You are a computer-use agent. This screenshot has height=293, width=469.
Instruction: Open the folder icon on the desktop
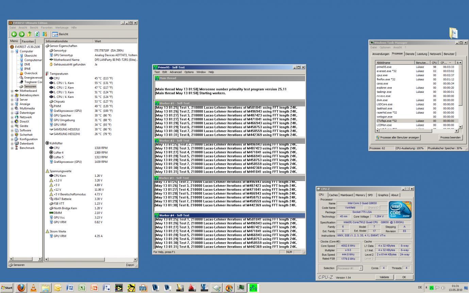pos(453,33)
